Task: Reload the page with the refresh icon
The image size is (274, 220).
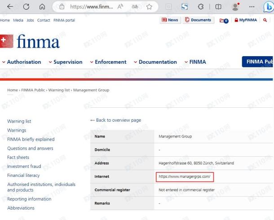Action: [x=26, y=7]
